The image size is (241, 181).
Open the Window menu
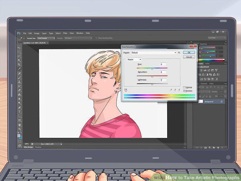(x=79, y=33)
